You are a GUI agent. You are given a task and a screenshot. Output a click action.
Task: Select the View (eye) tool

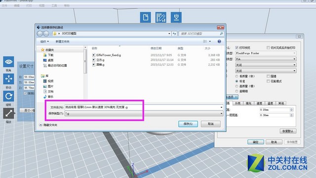point(8,62)
